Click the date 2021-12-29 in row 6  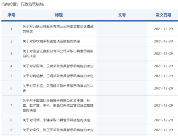tap(163, 88)
